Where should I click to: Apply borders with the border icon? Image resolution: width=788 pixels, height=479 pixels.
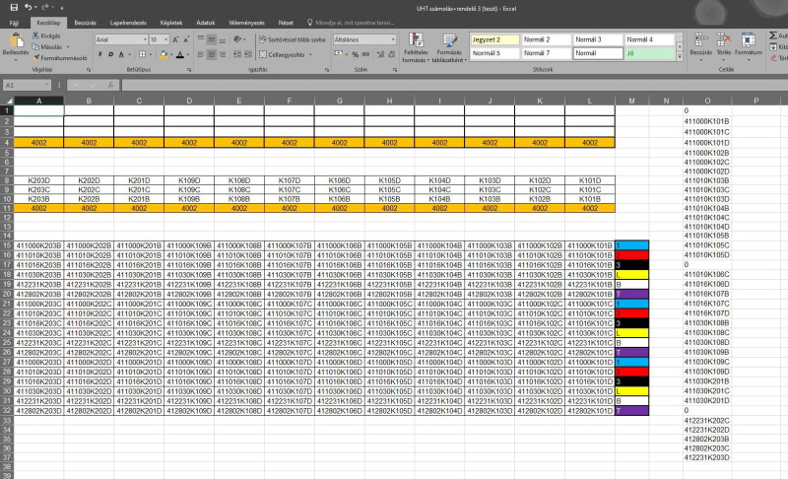coord(142,54)
